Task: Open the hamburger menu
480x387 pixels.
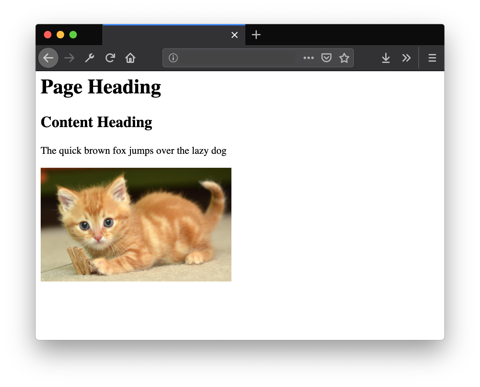Action: pyautogui.click(x=432, y=58)
